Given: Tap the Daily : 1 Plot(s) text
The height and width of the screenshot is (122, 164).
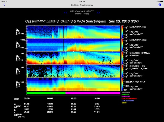Looking at the screenshot, I should [82, 14].
